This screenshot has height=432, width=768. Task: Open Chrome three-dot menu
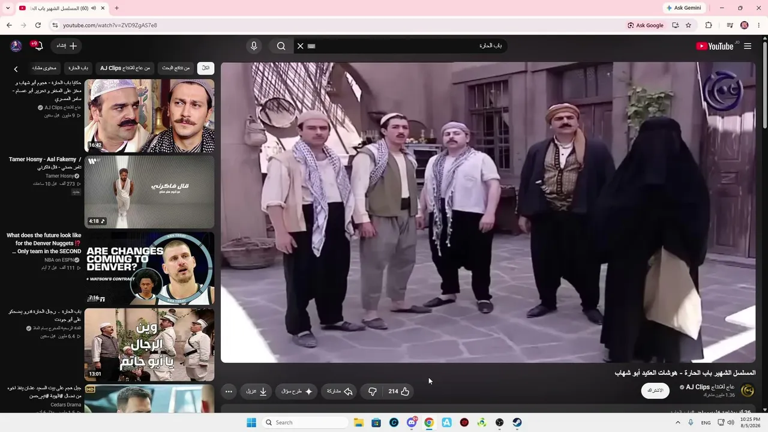[x=759, y=25]
